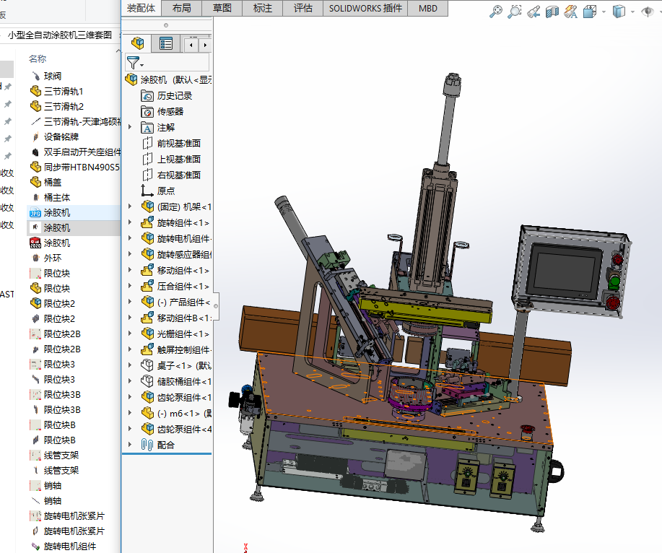The width and height of the screenshot is (662, 553).
Task: Switch to the PropertyManager tab icon
Action: click(166, 44)
